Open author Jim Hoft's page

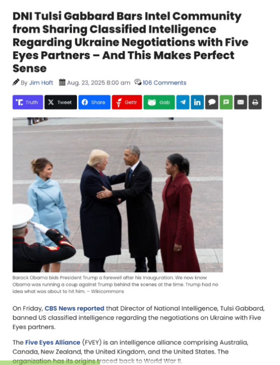click(x=41, y=82)
